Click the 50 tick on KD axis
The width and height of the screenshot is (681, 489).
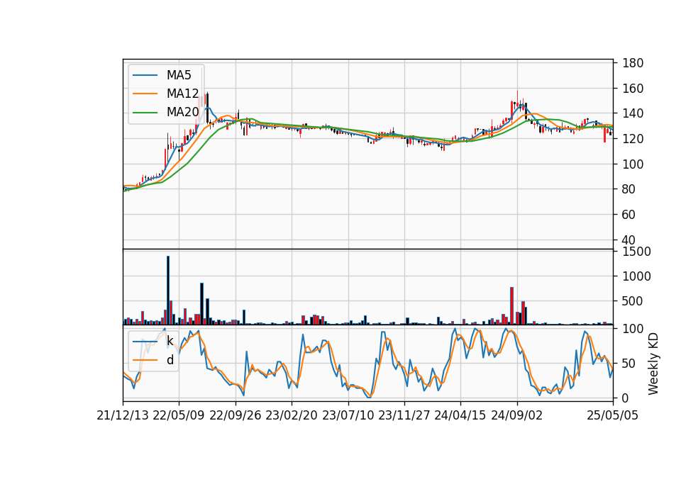(629, 364)
